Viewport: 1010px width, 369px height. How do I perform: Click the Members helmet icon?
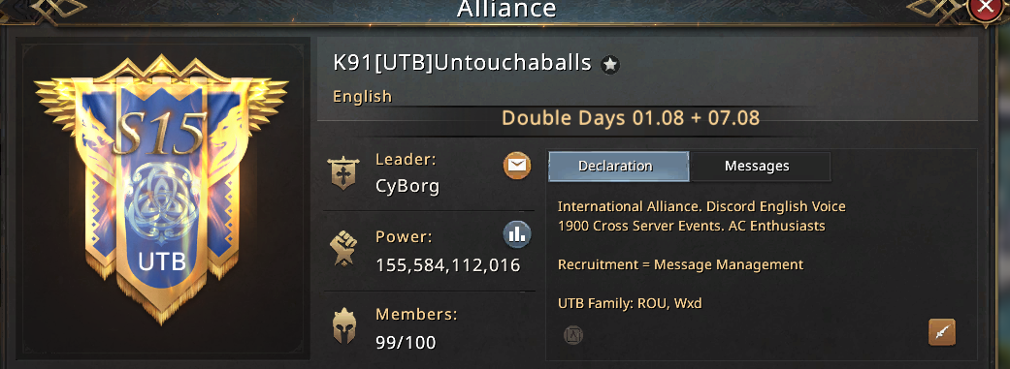point(344,326)
